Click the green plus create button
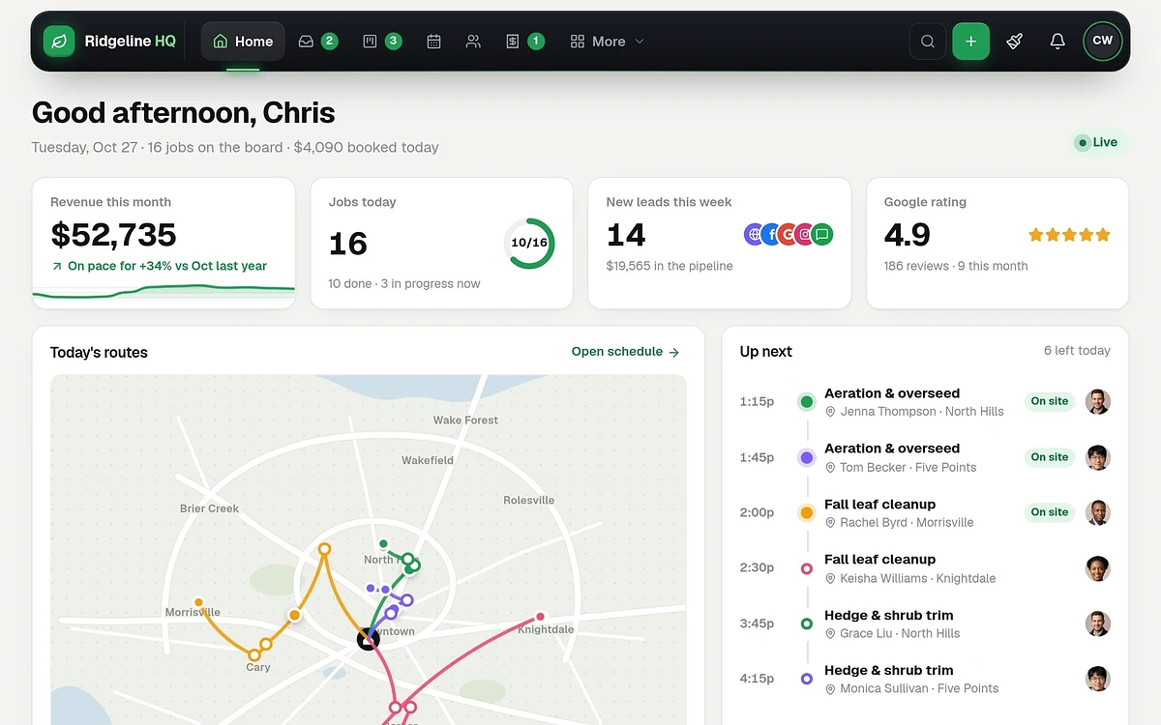The width and height of the screenshot is (1161, 725). [x=971, y=42]
